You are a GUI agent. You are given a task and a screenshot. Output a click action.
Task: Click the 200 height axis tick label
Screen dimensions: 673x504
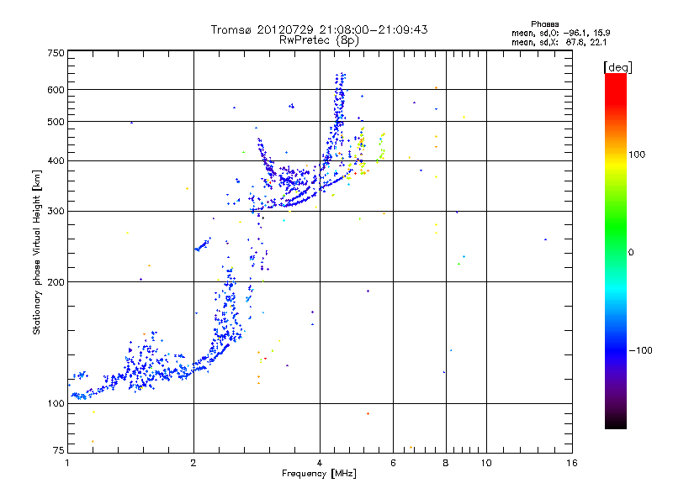coord(56,282)
